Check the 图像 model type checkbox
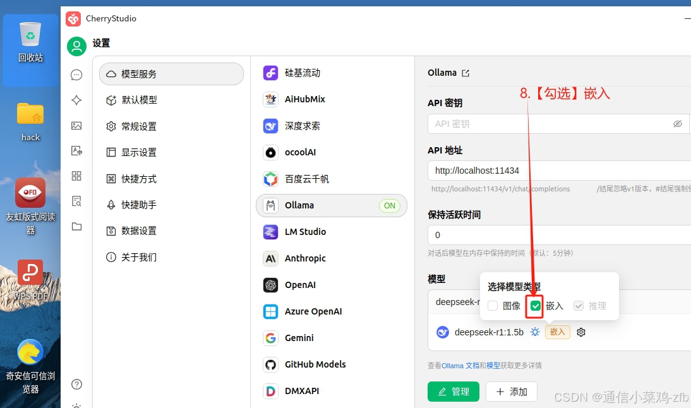Viewport: 691px width, 408px height. 493,306
